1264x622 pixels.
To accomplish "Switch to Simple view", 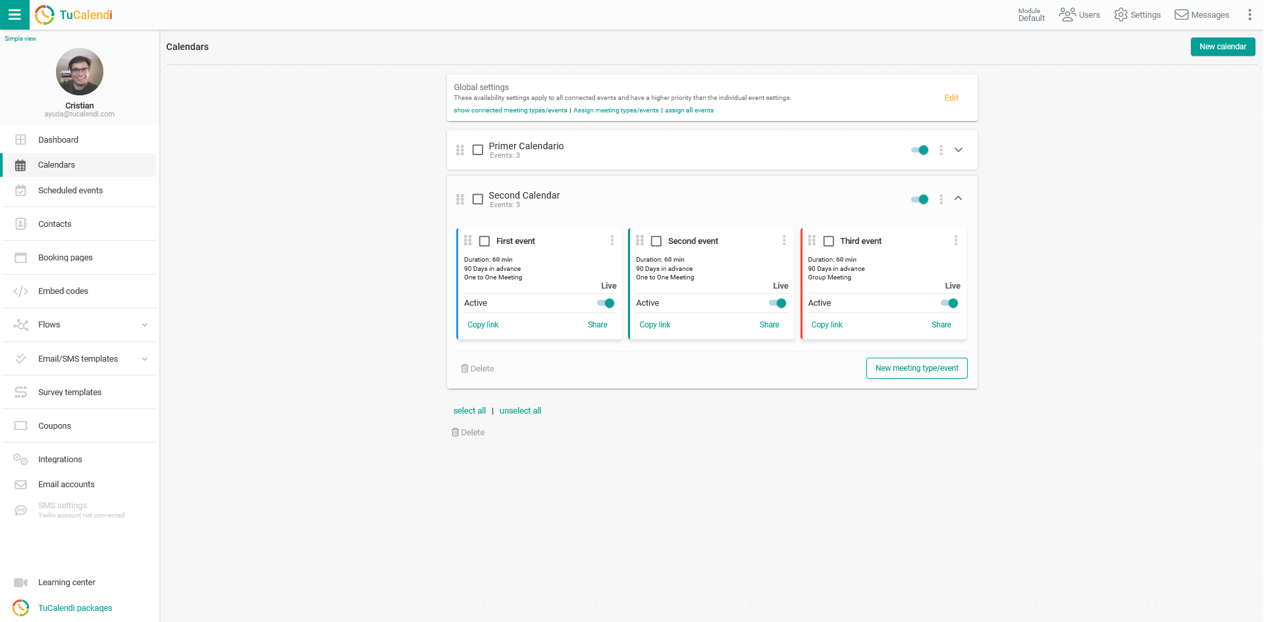I will [20, 39].
